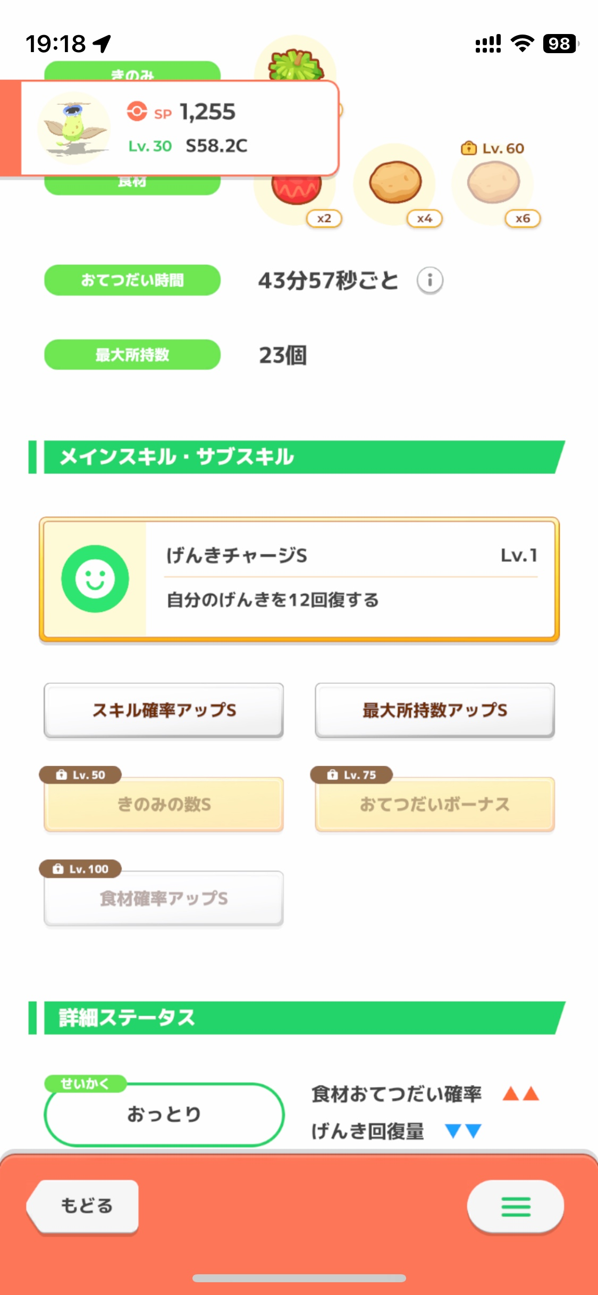Tap the 最大所持数 green label
Screen dimensions: 598x1295
point(132,355)
